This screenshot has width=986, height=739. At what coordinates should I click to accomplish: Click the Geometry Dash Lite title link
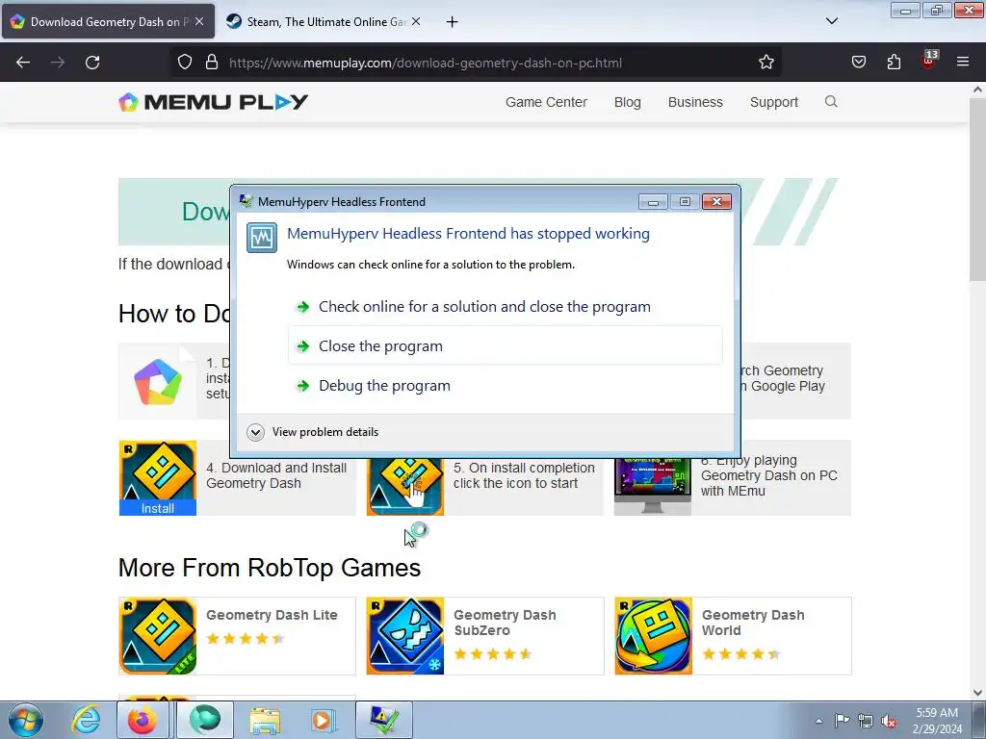272,615
